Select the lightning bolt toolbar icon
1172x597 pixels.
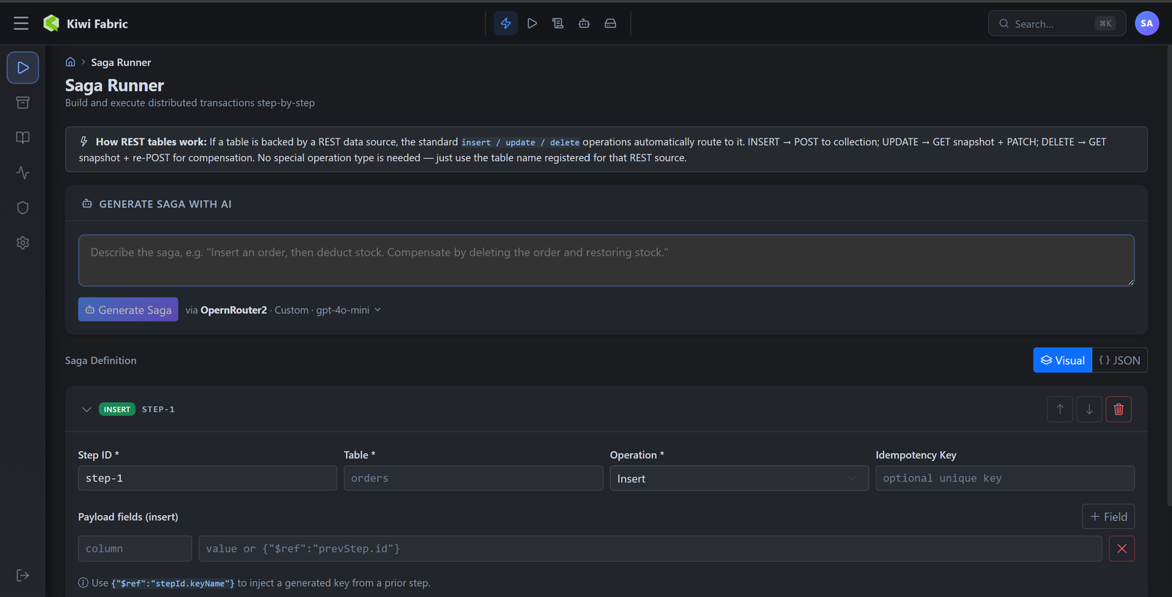click(x=505, y=23)
